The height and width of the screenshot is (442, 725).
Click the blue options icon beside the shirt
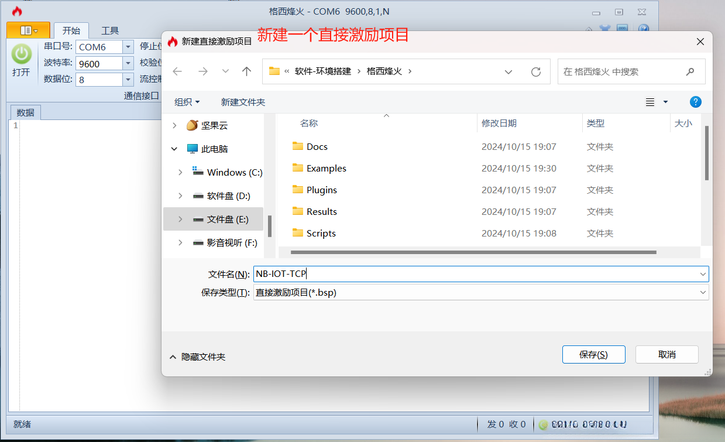point(623,29)
